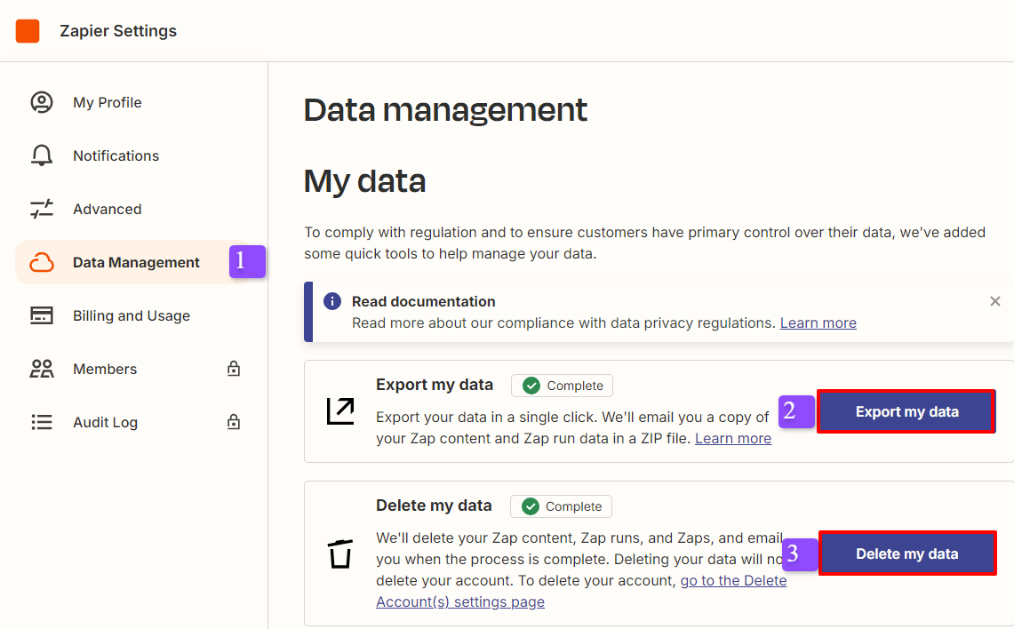Click the Advanced settings sliders icon

[42, 209]
